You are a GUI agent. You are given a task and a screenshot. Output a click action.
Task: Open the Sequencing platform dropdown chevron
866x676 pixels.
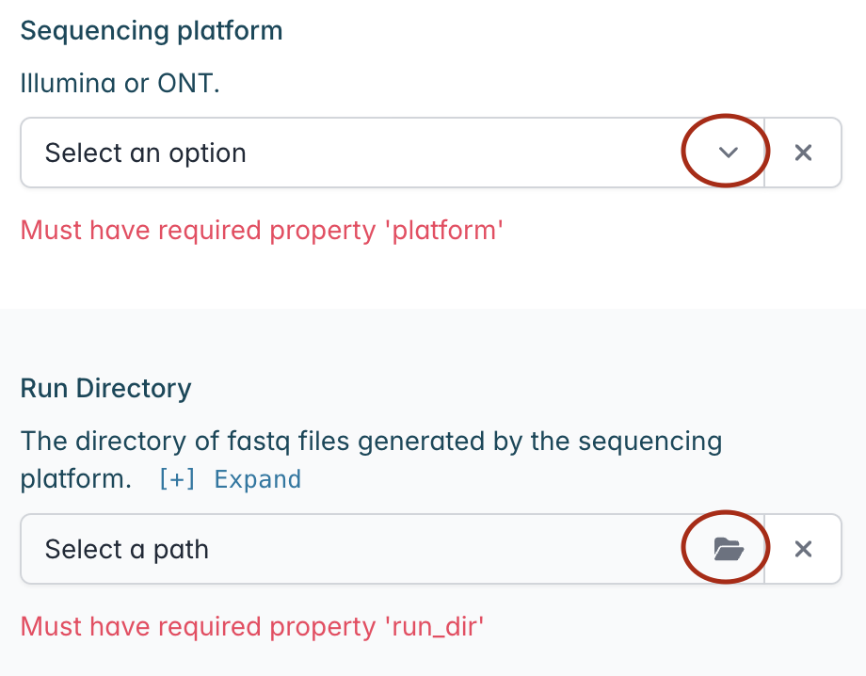[728, 153]
